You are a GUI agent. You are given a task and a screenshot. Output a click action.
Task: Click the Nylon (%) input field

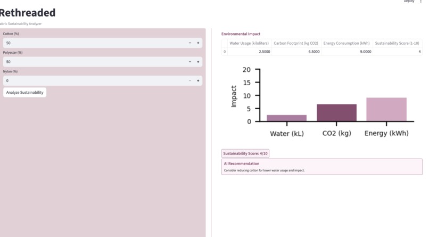click(94, 81)
